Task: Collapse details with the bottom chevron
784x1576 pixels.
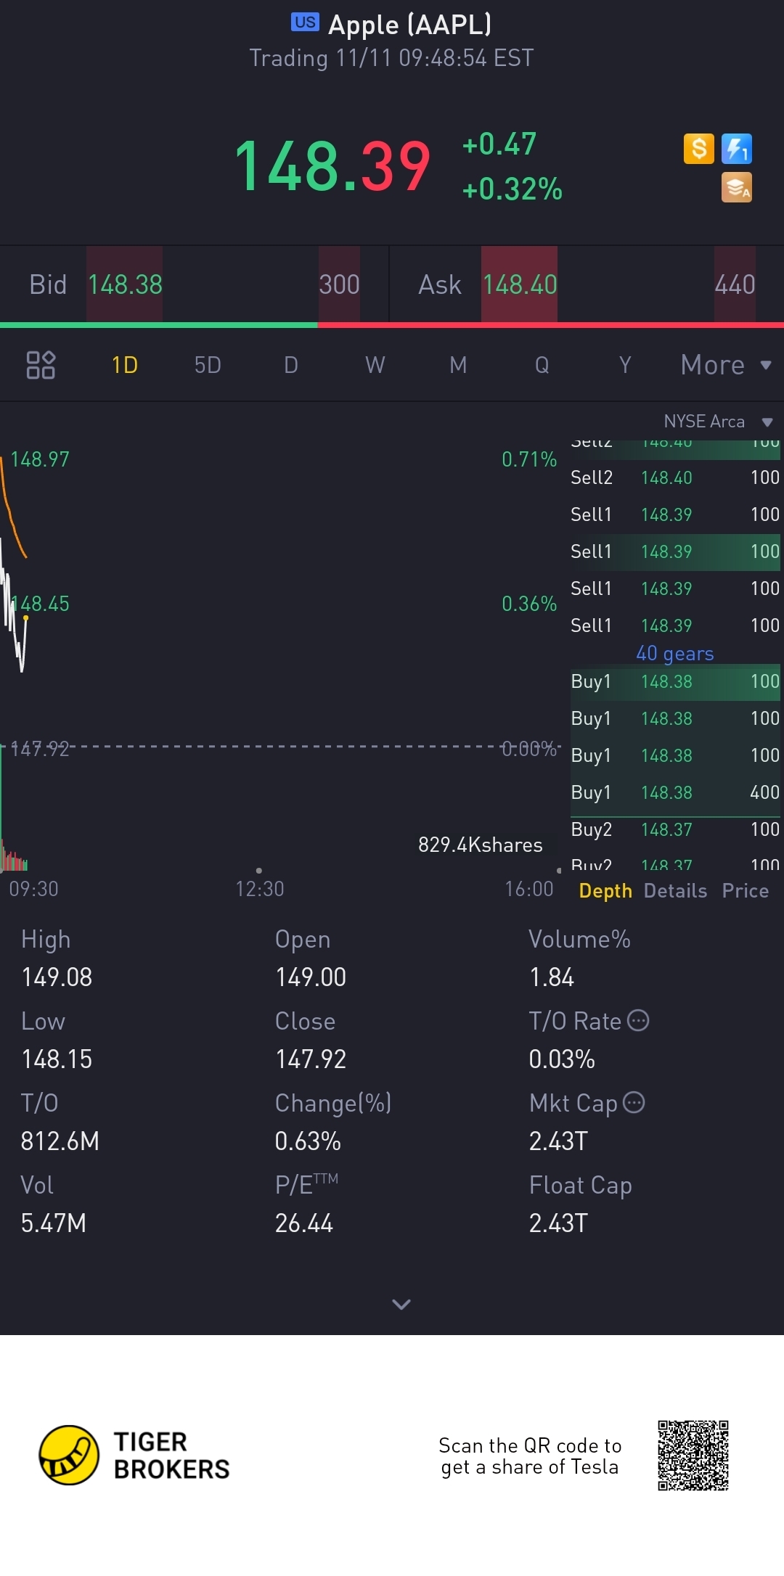Action: click(401, 1305)
